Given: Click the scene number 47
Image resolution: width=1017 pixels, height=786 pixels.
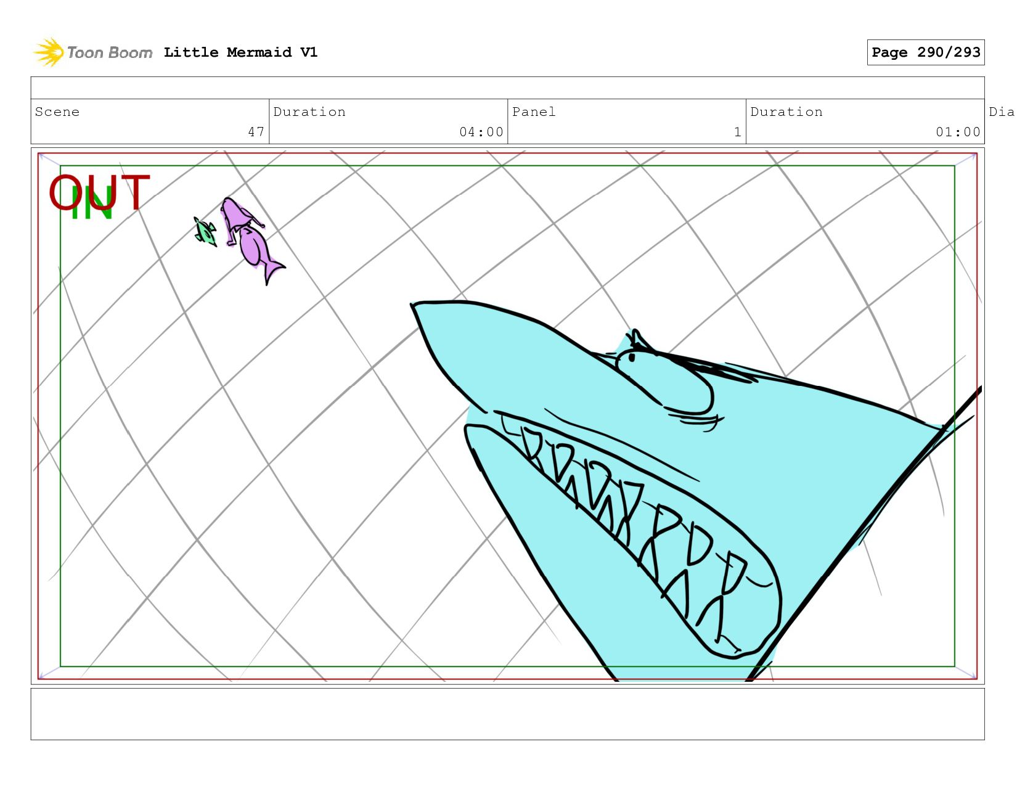Looking at the screenshot, I should pyautogui.click(x=256, y=132).
